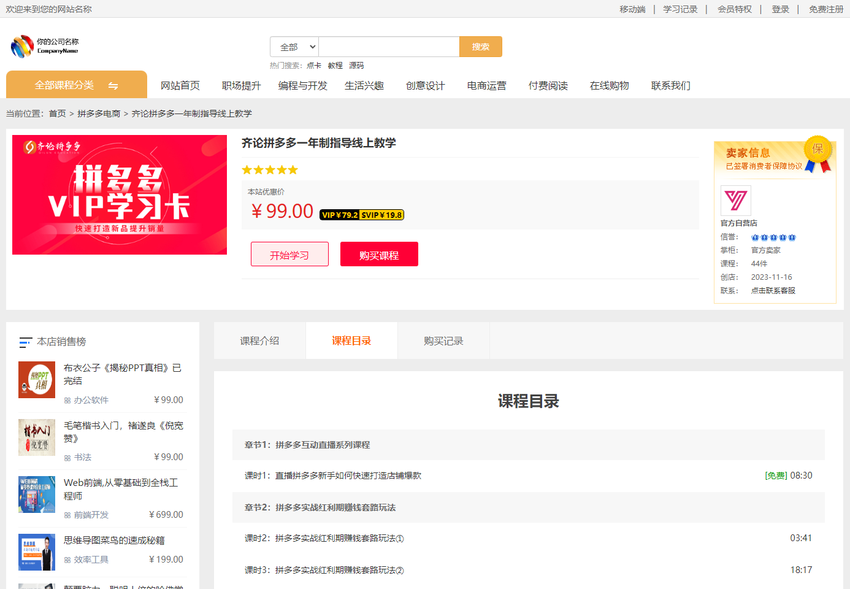The width and height of the screenshot is (850, 589).
Task: Click the category icon beside 办公软件
Action: click(67, 401)
